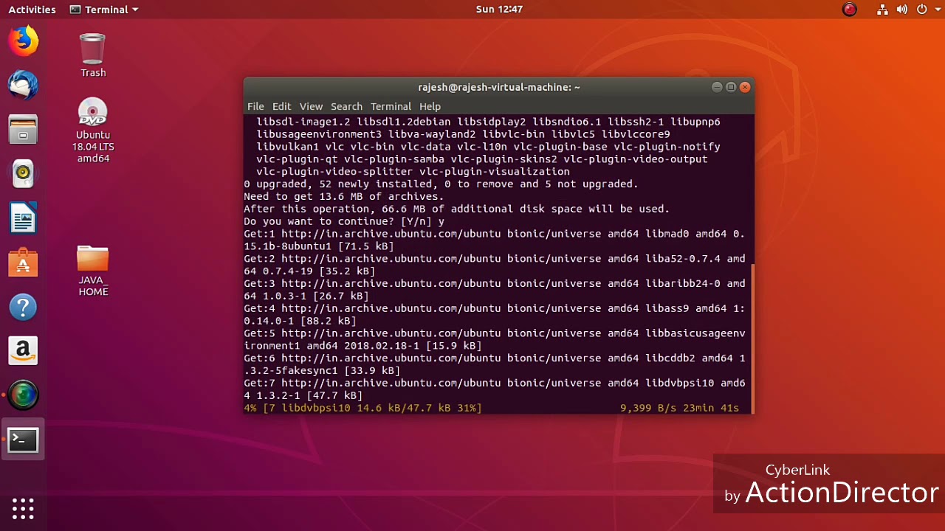Open the Trash desktop icon
Image resolution: width=945 pixels, height=531 pixels.
coord(93,55)
